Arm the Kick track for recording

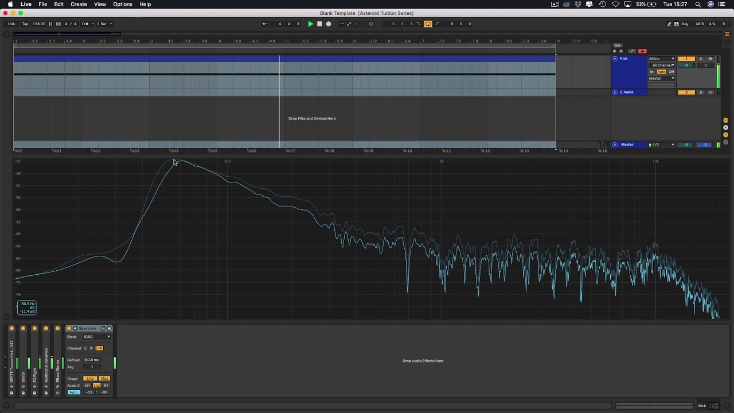[x=710, y=59]
